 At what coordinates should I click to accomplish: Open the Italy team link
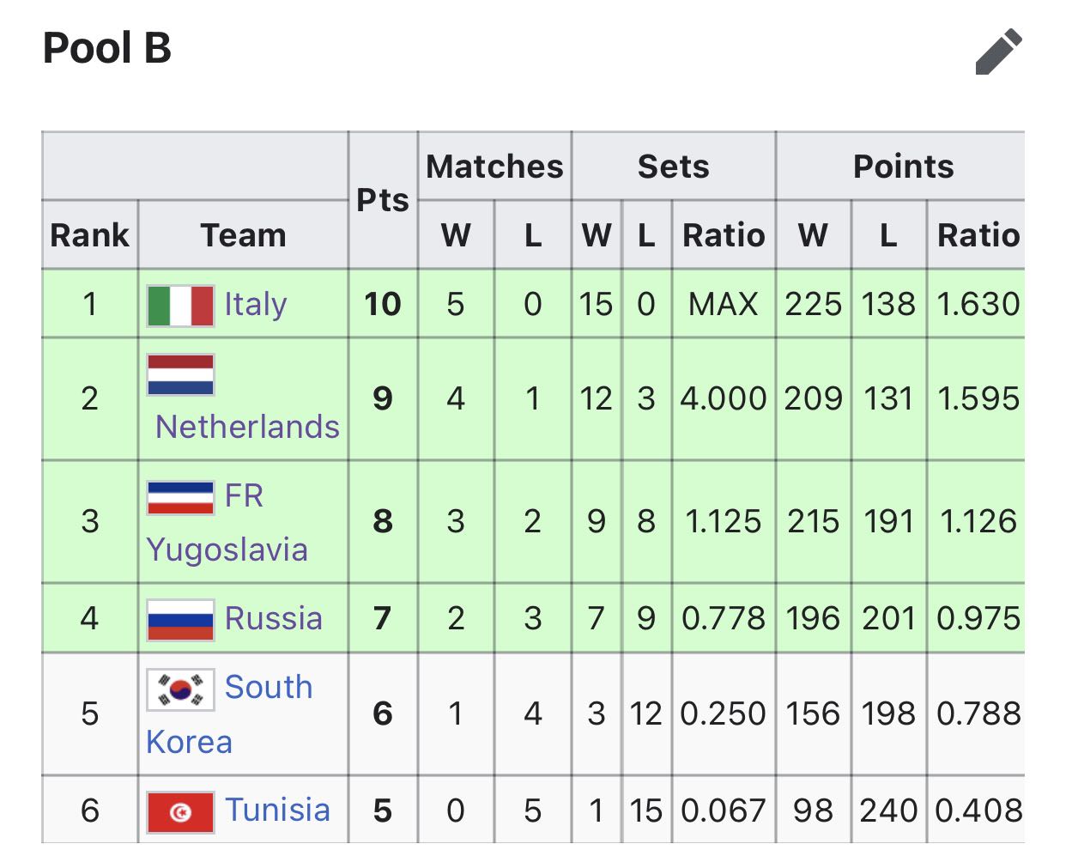(x=255, y=304)
